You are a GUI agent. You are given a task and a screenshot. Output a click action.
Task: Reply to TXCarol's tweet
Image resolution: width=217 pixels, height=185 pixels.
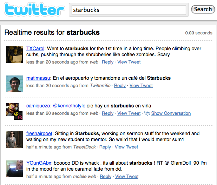click(108, 62)
